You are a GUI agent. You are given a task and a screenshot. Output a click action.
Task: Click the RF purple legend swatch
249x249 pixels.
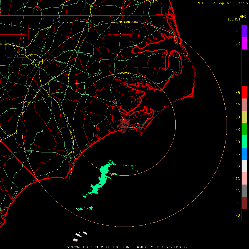(x=244, y=31)
